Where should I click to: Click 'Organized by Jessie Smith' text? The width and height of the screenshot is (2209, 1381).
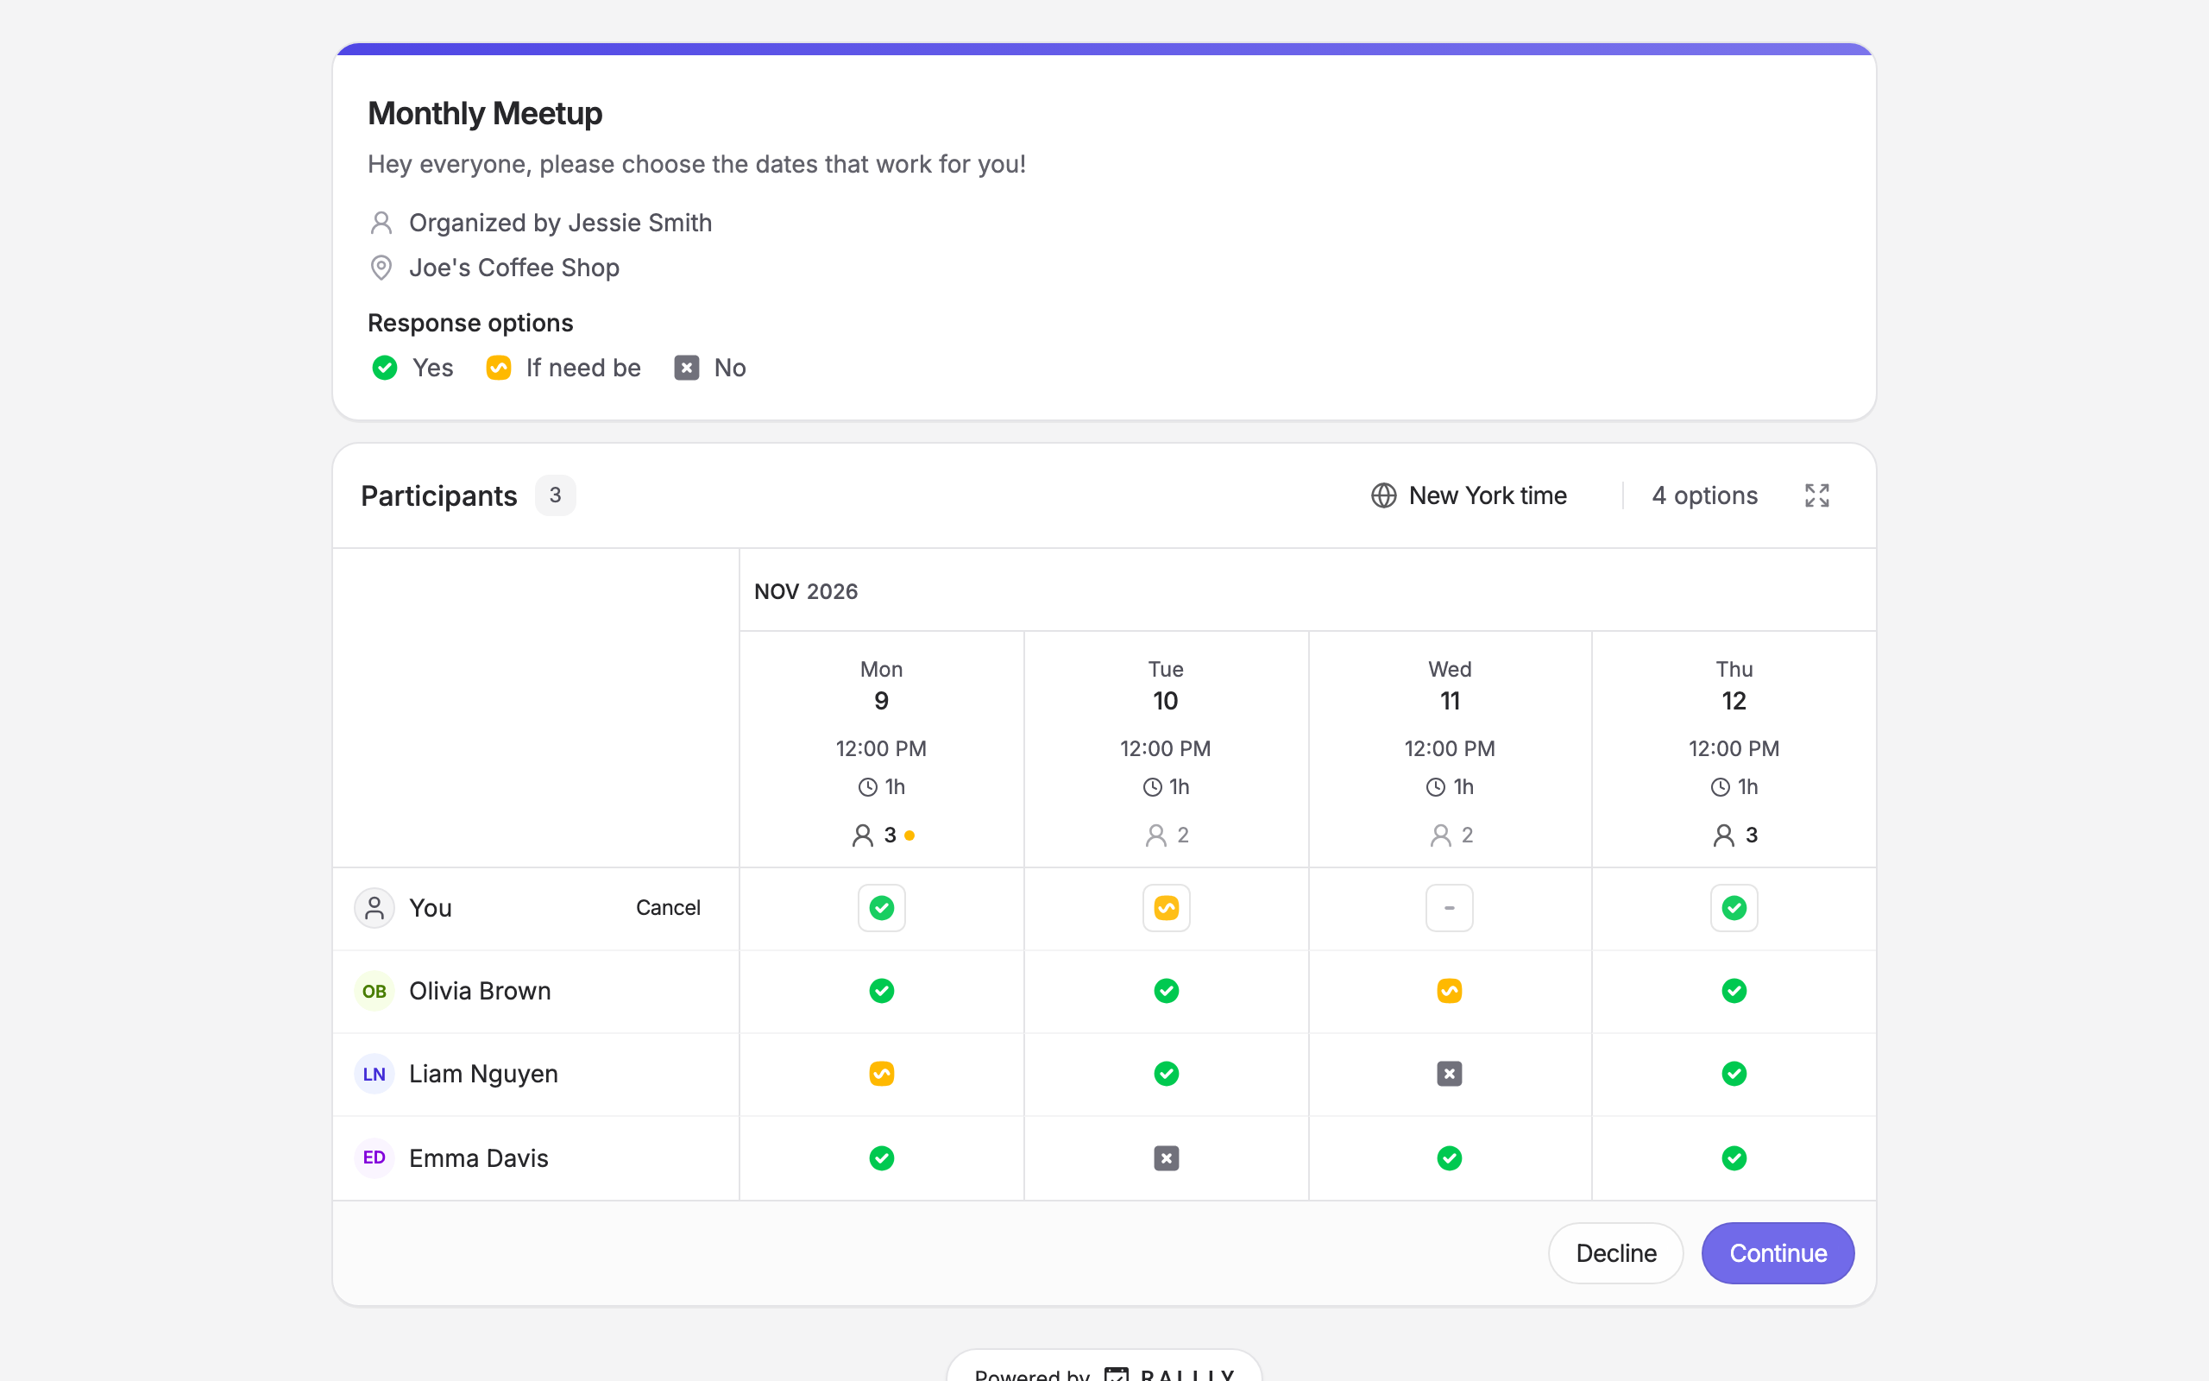click(x=561, y=223)
